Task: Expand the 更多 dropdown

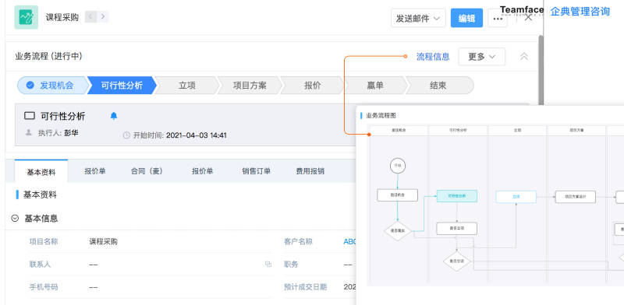Action: click(x=481, y=57)
